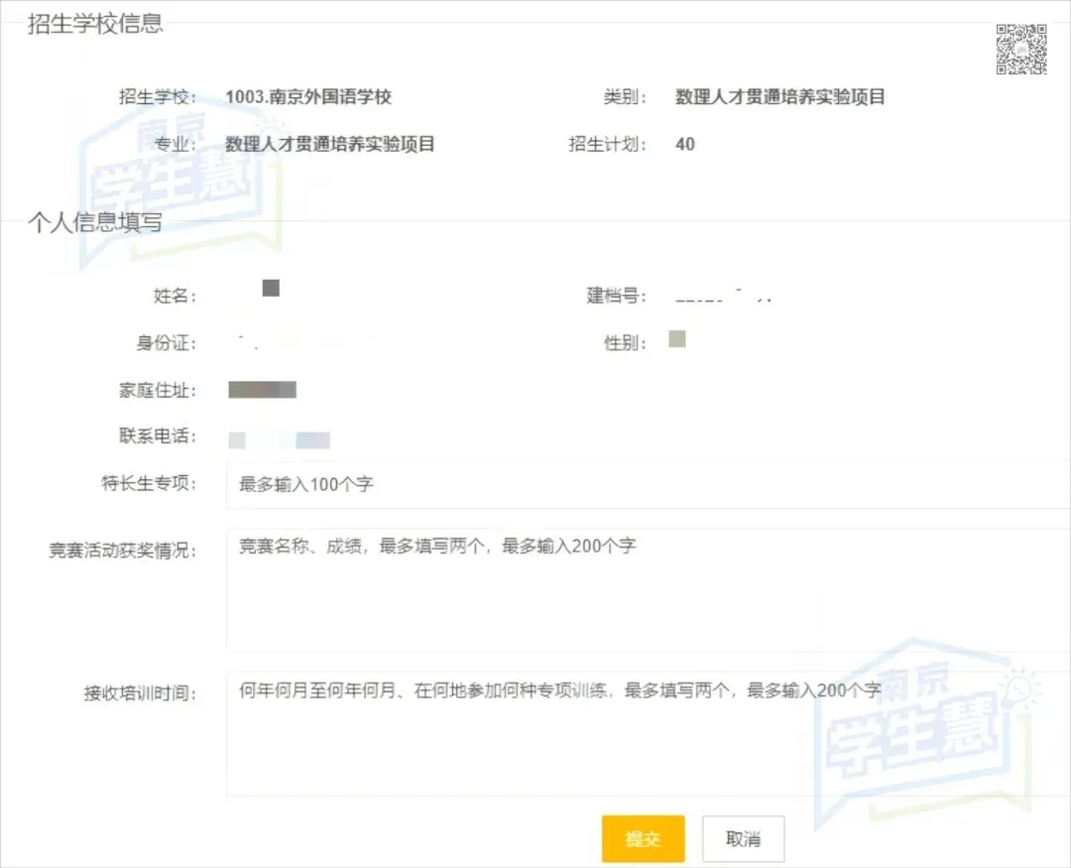Click the 专业 value 数理人才贯通培养实验项目
1071x868 pixels.
tap(330, 144)
